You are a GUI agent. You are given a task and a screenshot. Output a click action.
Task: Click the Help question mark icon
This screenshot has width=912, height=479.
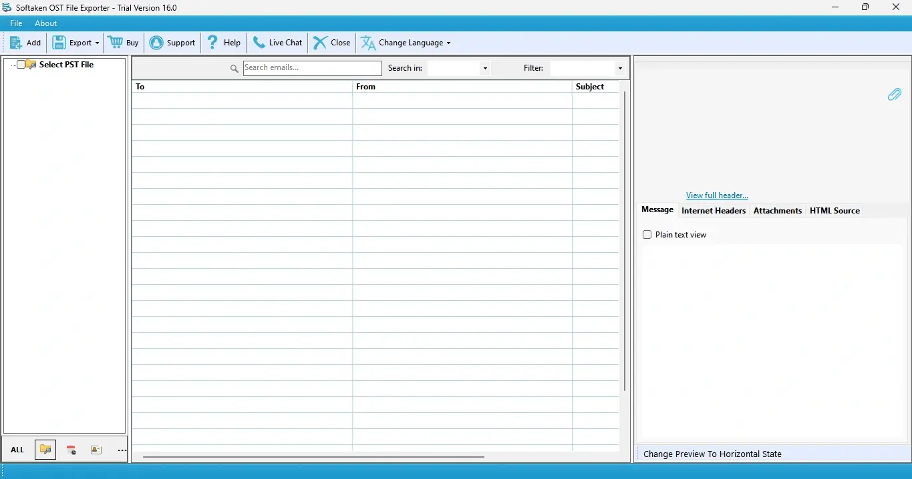pyautogui.click(x=212, y=43)
